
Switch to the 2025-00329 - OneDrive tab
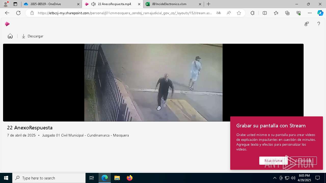point(51,4)
